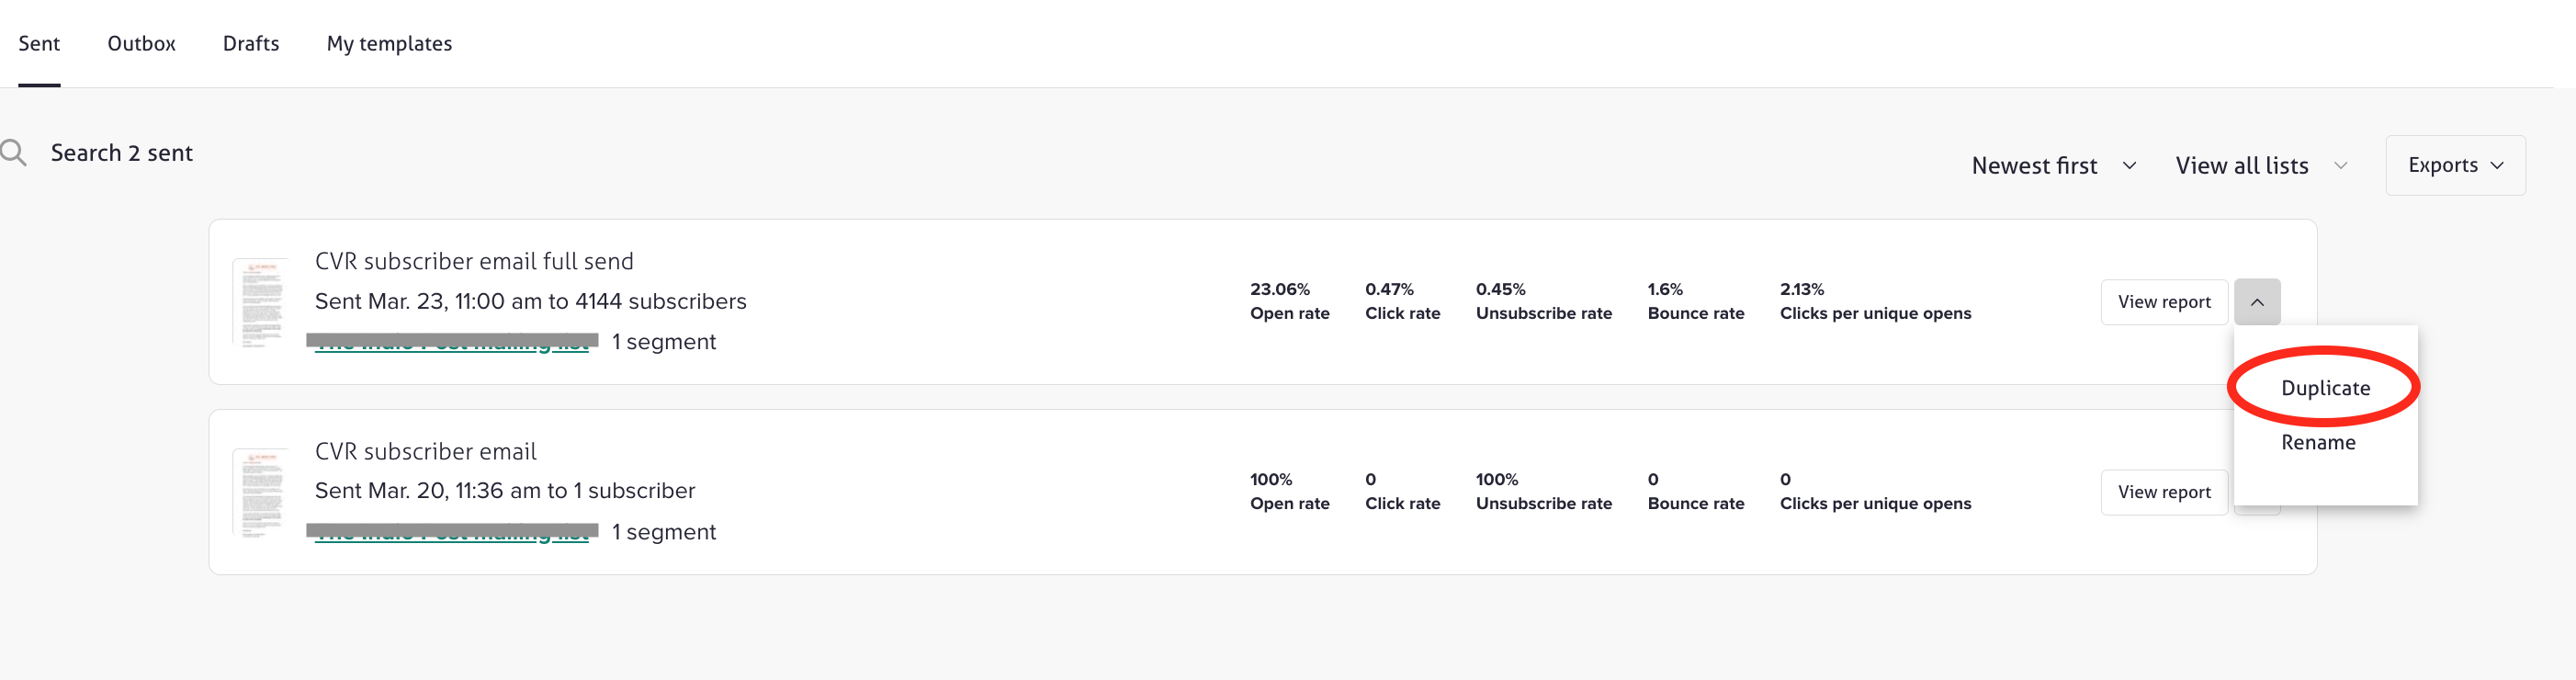
Task: Open the Exports dropdown menu
Action: point(2454,166)
